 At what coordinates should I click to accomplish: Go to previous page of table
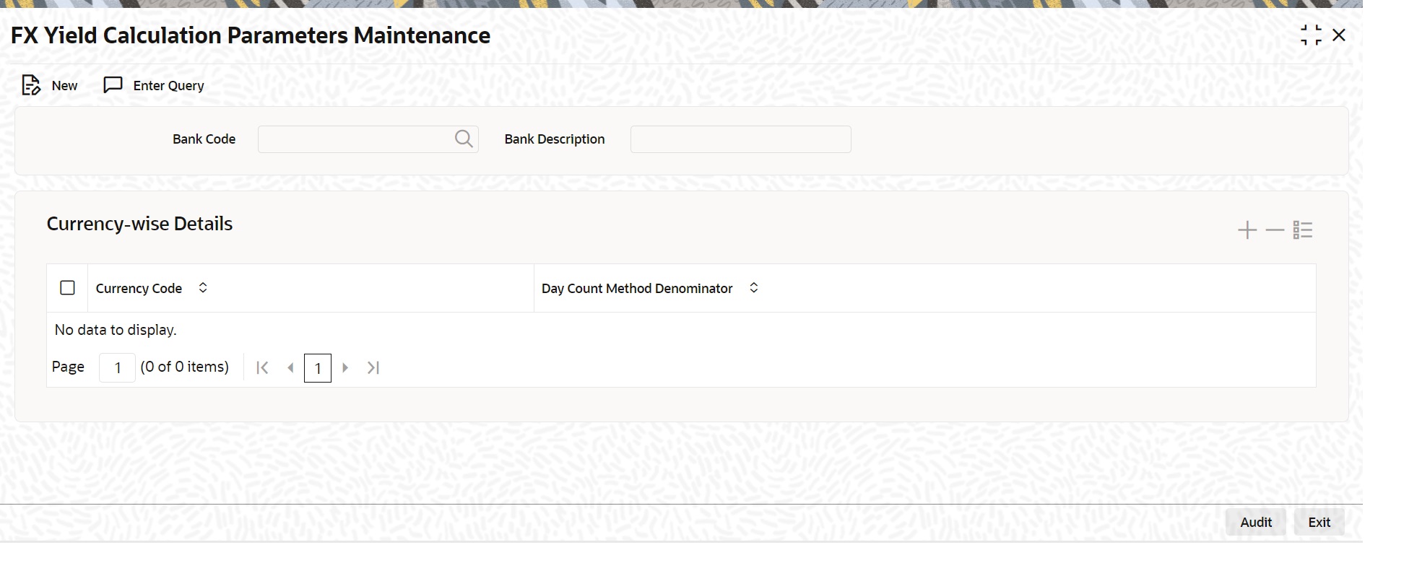[x=290, y=368]
